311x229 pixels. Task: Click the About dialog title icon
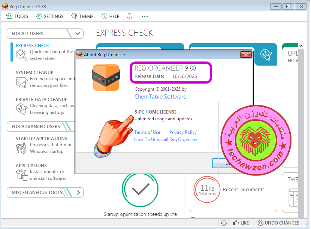pyautogui.click(x=79, y=54)
